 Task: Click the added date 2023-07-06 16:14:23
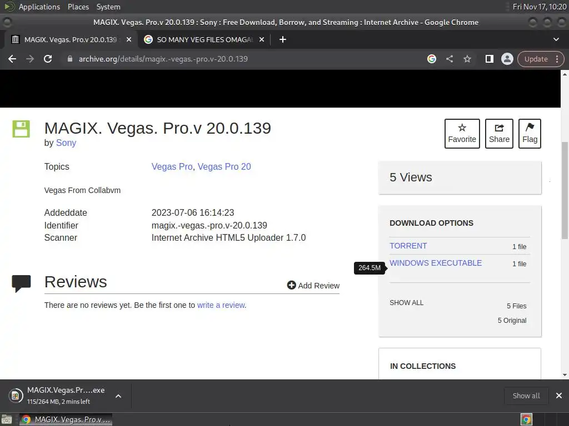coord(193,212)
